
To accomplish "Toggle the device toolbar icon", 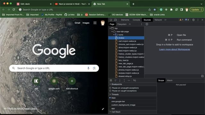I will (115, 20).
